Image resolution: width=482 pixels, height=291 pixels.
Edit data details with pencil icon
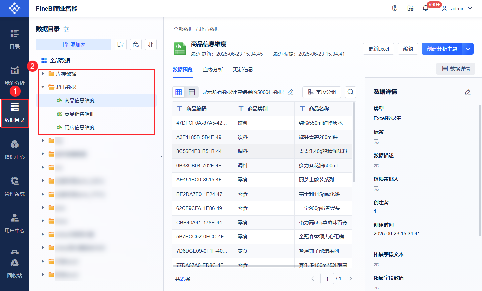pyautogui.click(x=468, y=92)
